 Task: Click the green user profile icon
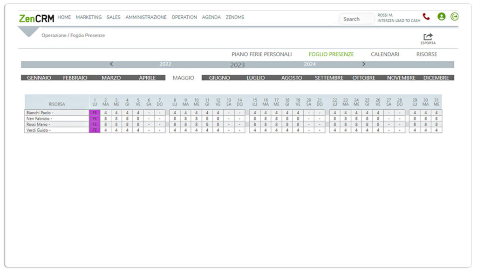pyautogui.click(x=441, y=17)
